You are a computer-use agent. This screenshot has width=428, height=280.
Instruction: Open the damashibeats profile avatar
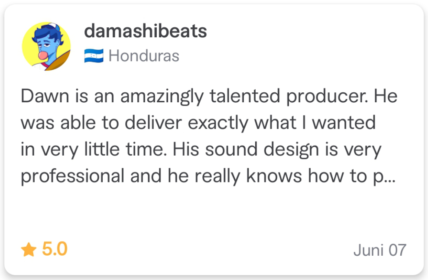(x=46, y=46)
